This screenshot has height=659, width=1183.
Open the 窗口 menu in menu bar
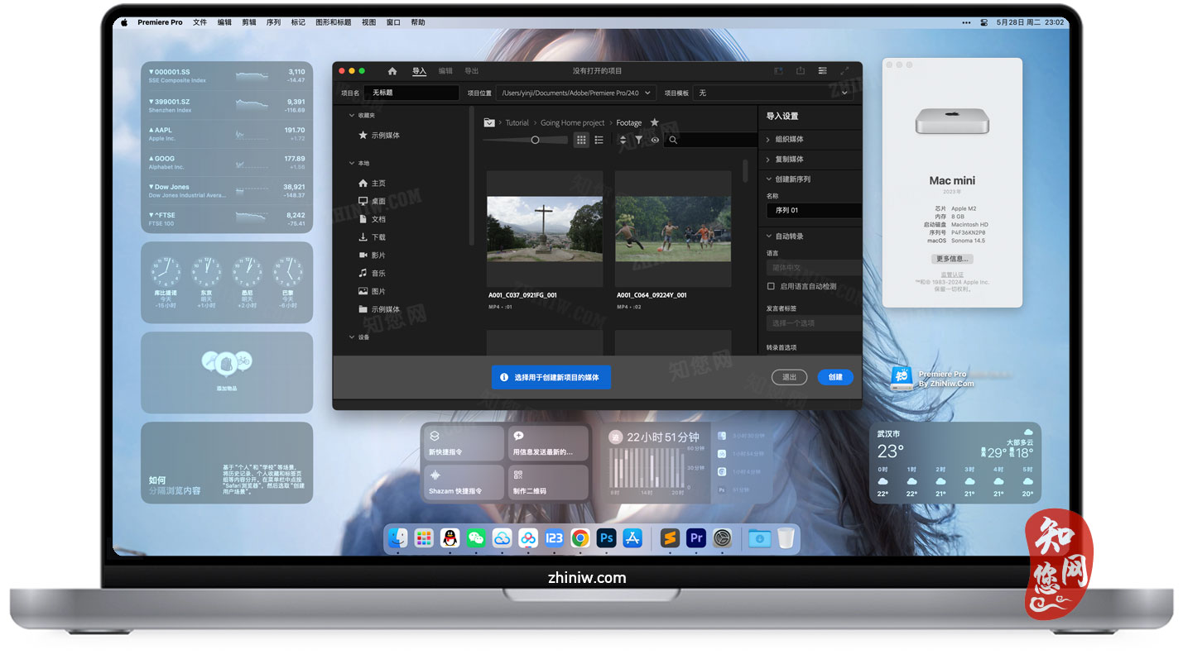pyautogui.click(x=393, y=22)
